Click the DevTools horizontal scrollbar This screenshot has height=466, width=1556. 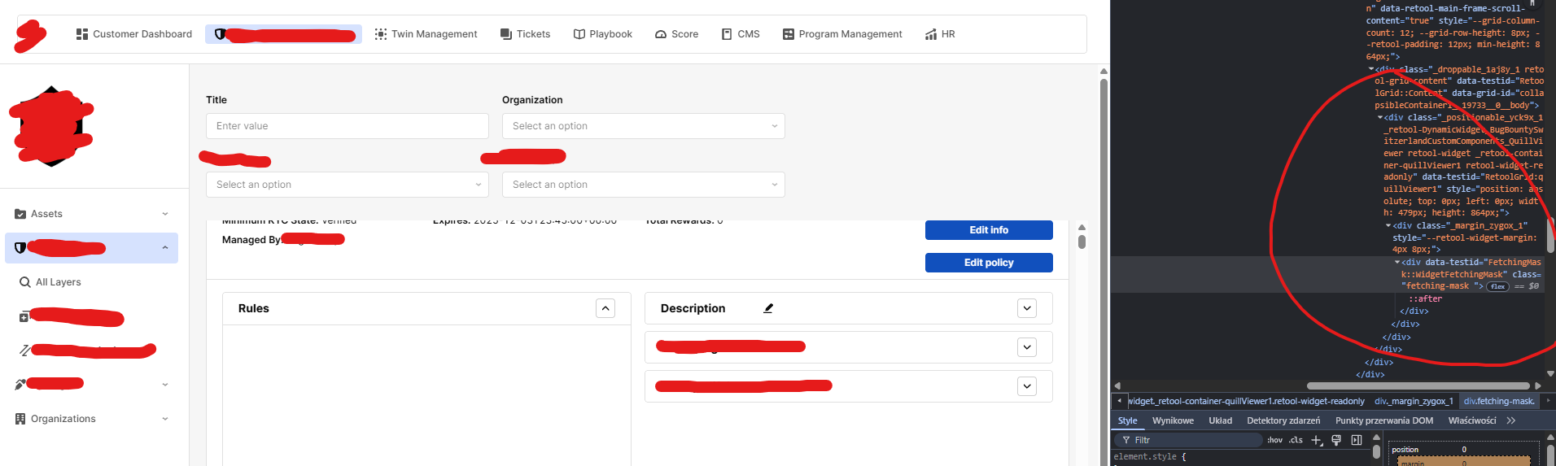pyautogui.click(x=1418, y=385)
